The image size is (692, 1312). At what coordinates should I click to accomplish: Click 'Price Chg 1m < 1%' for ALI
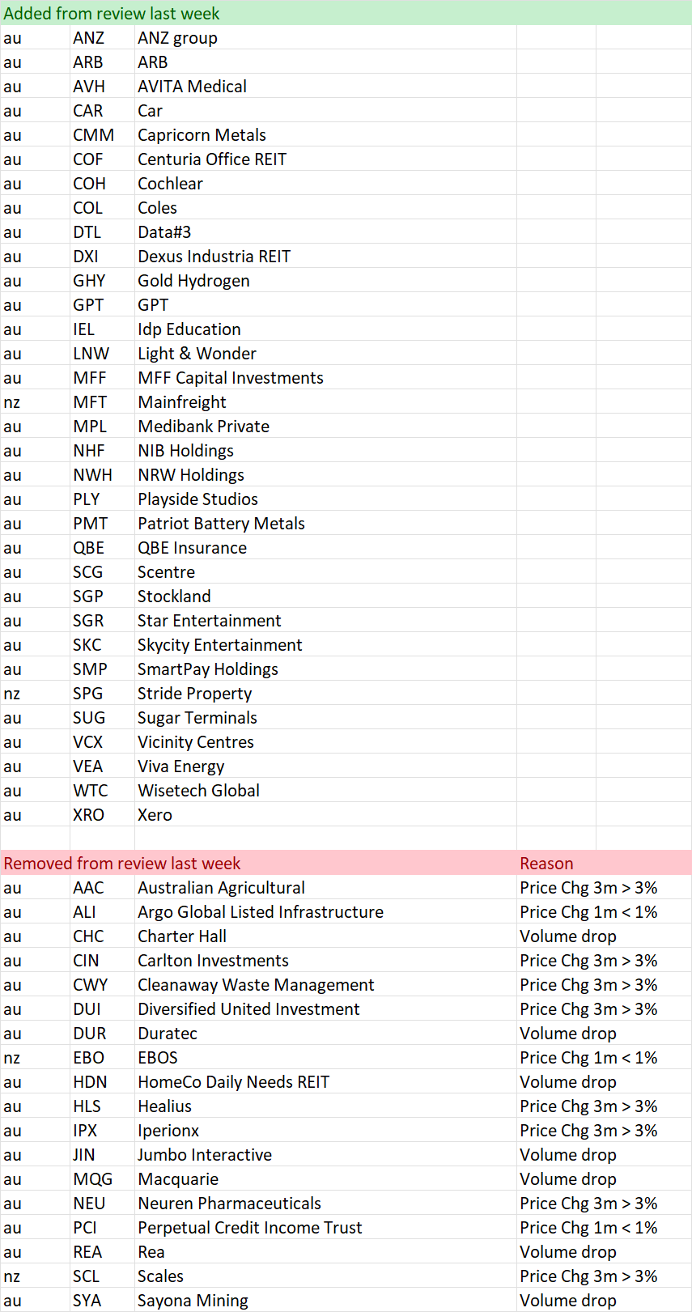pos(604,911)
